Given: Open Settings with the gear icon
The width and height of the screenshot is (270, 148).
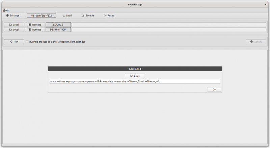Looking at the screenshot, I should coord(13,15).
